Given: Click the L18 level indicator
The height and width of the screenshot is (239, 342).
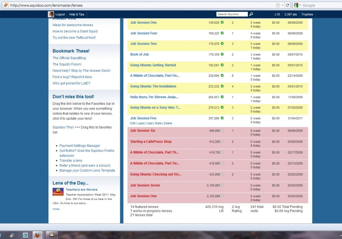Looking at the screenshot, I should pyautogui.click(x=277, y=14).
